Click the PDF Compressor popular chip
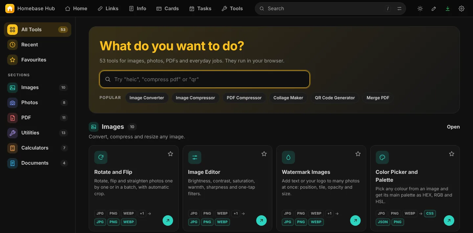 (244, 98)
